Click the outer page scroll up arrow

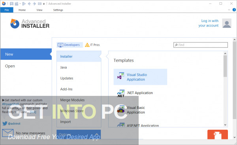click(234, 40)
